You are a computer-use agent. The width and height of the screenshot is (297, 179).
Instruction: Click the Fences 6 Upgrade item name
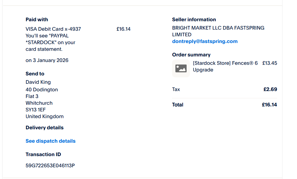tap(225, 66)
